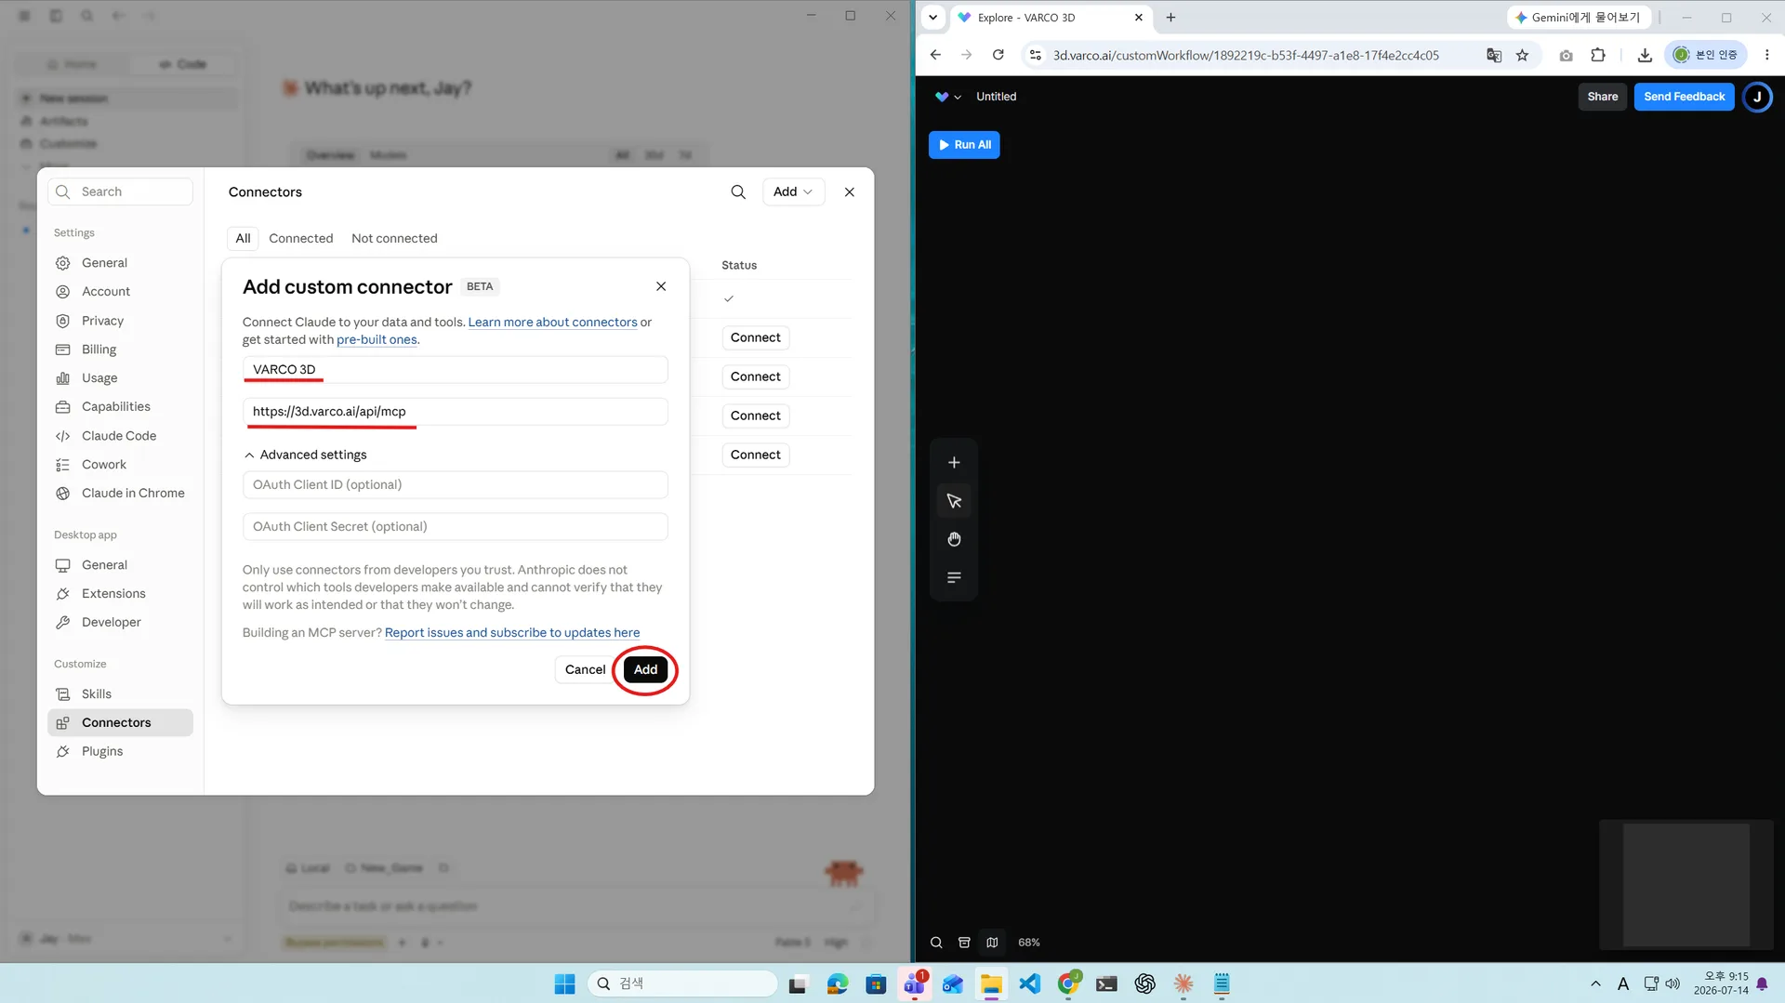Open the Add dropdown in Connectors header

coord(793,191)
